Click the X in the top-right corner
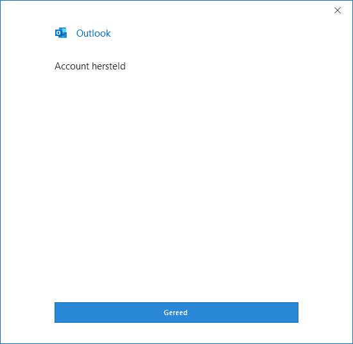353x344 pixels. [338, 10]
